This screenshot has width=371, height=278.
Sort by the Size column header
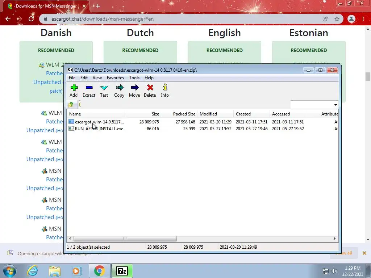coord(143,114)
